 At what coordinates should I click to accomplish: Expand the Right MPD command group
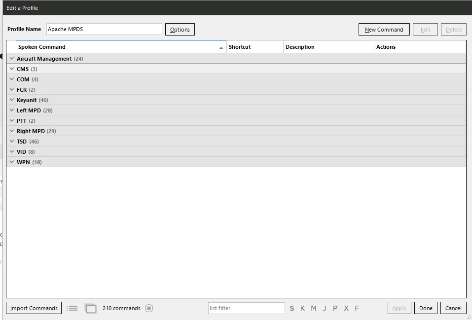click(12, 131)
